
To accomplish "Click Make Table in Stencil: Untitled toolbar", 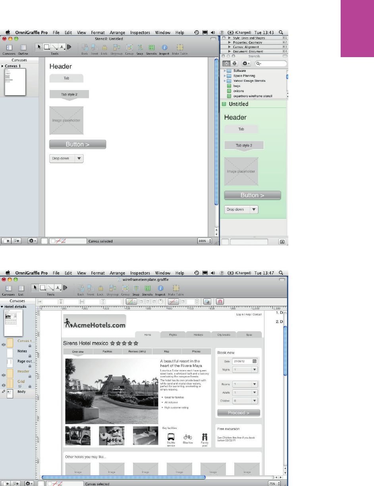I will click(x=180, y=47).
